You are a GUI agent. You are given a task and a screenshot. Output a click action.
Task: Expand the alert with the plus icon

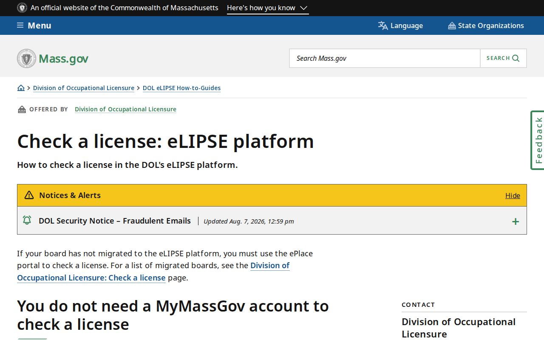point(516,221)
